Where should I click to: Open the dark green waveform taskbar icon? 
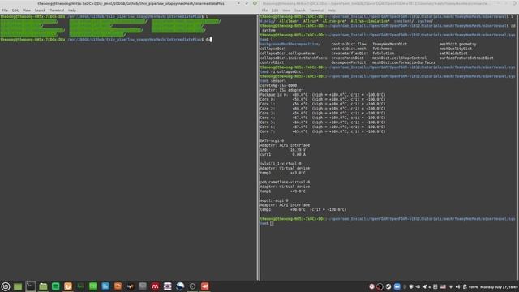[x=80, y=286]
